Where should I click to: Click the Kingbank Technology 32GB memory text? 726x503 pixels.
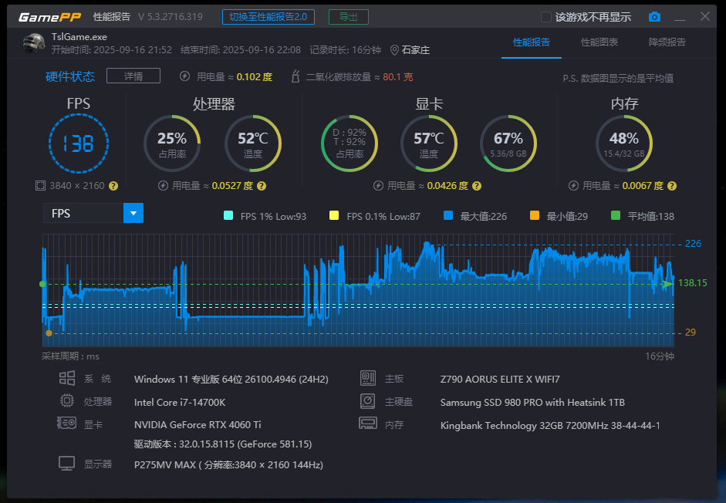pyautogui.click(x=550, y=425)
